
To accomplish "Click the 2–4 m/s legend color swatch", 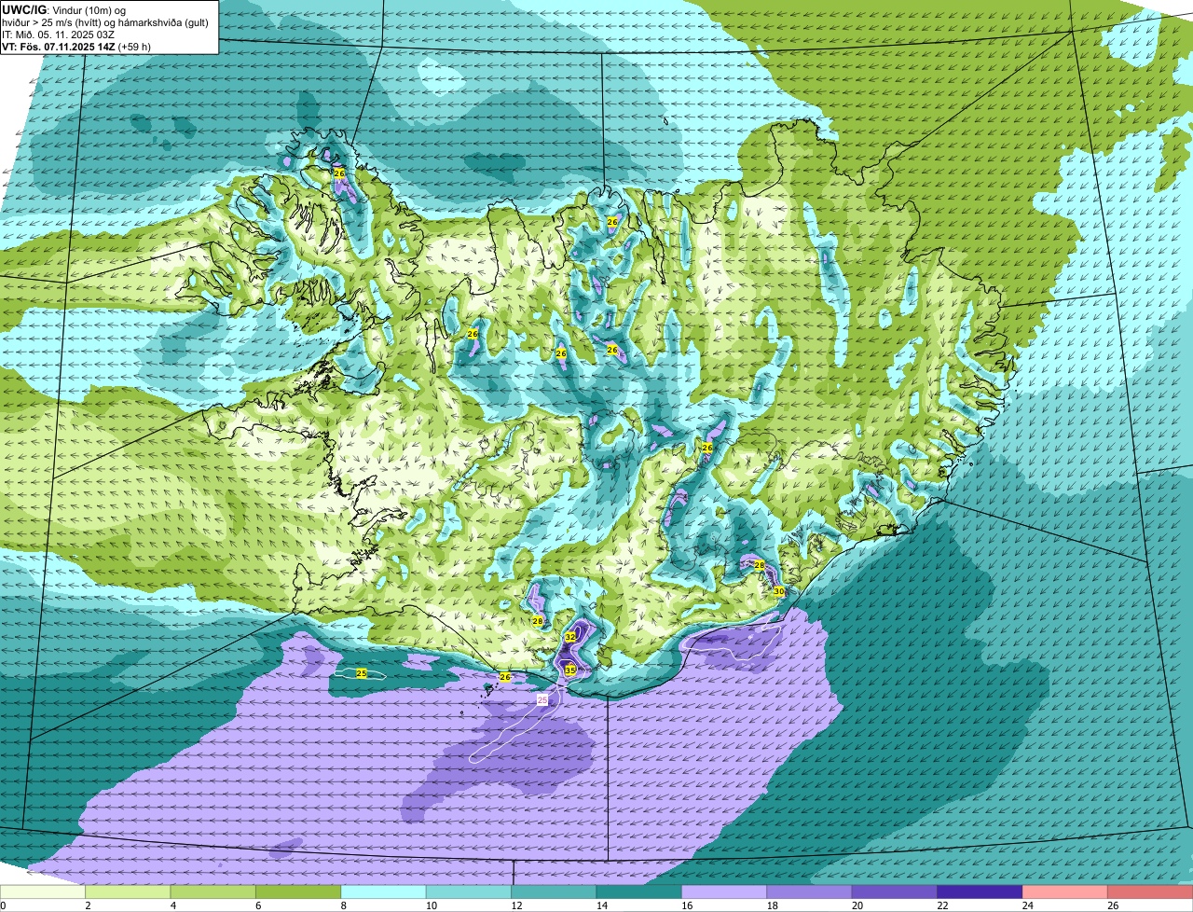I will 128,892.
